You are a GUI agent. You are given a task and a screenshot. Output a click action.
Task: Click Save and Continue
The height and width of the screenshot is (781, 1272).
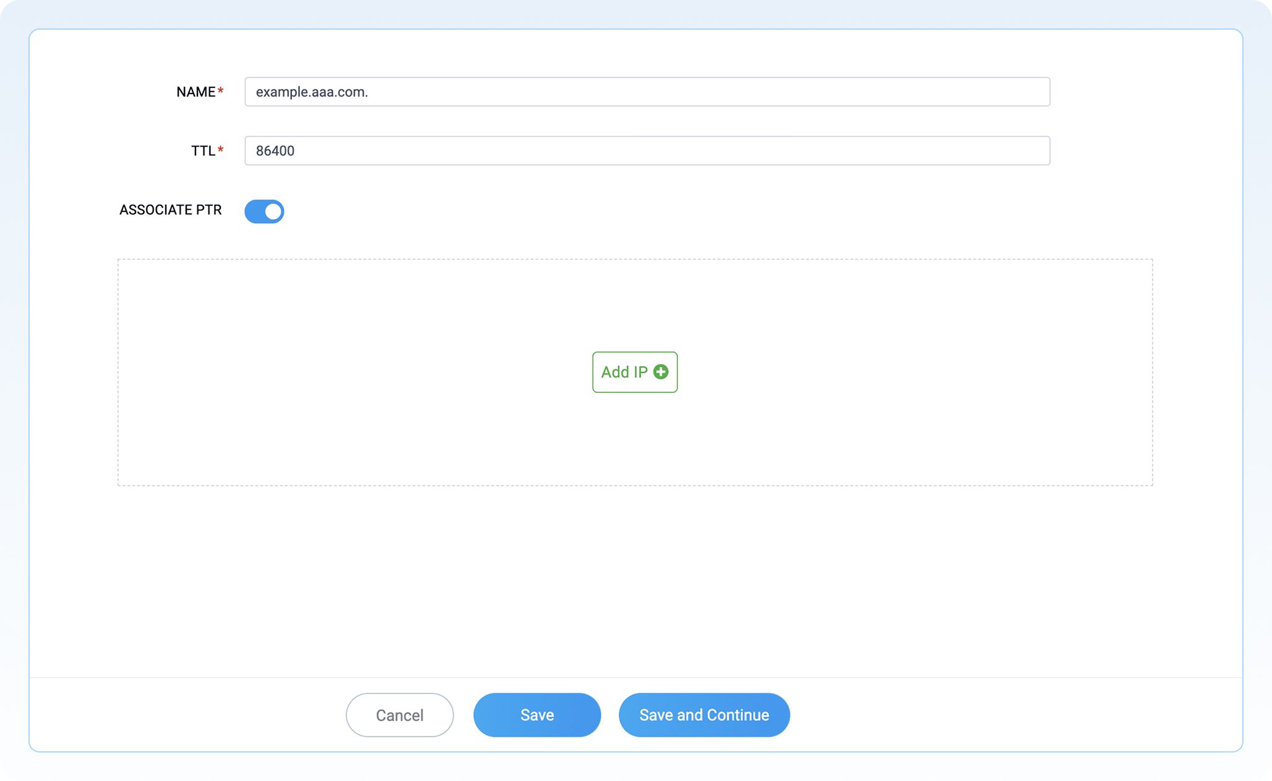coord(703,715)
